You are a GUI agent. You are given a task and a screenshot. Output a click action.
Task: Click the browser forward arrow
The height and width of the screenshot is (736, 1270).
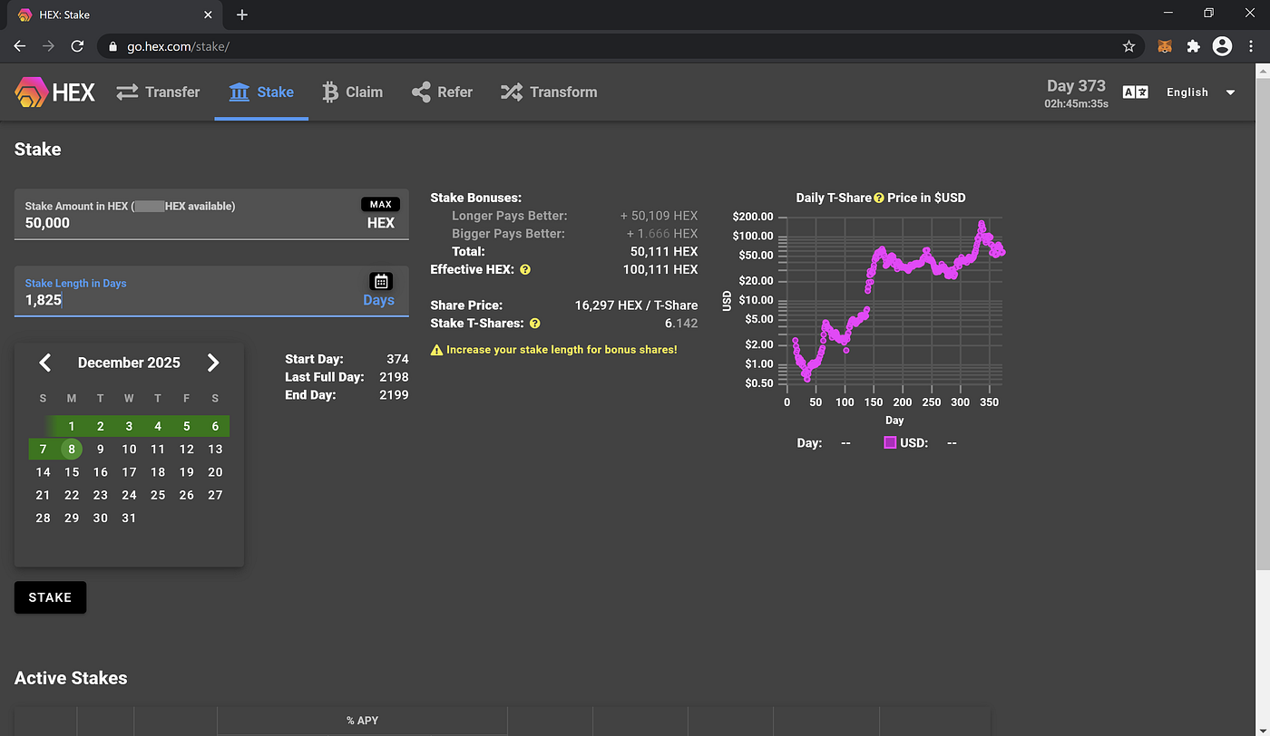click(x=48, y=45)
